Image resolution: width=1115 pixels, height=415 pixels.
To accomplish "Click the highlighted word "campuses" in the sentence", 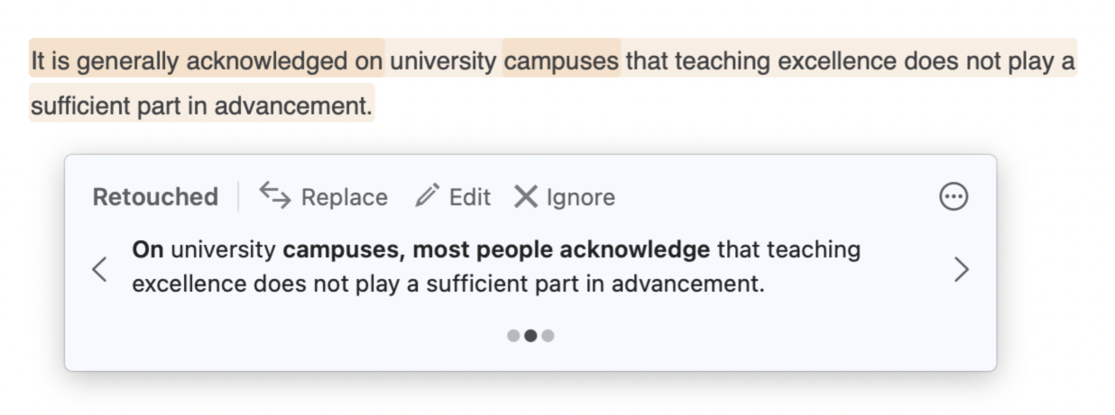I will click(561, 61).
